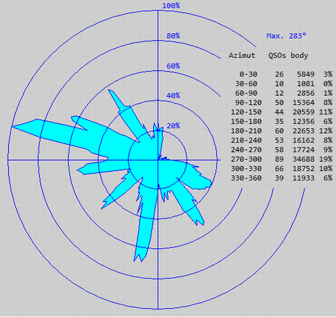Viewport: 336px width, 317px height.
Task: Click the 19% percentage value
Action: click(x=326, y=159)
